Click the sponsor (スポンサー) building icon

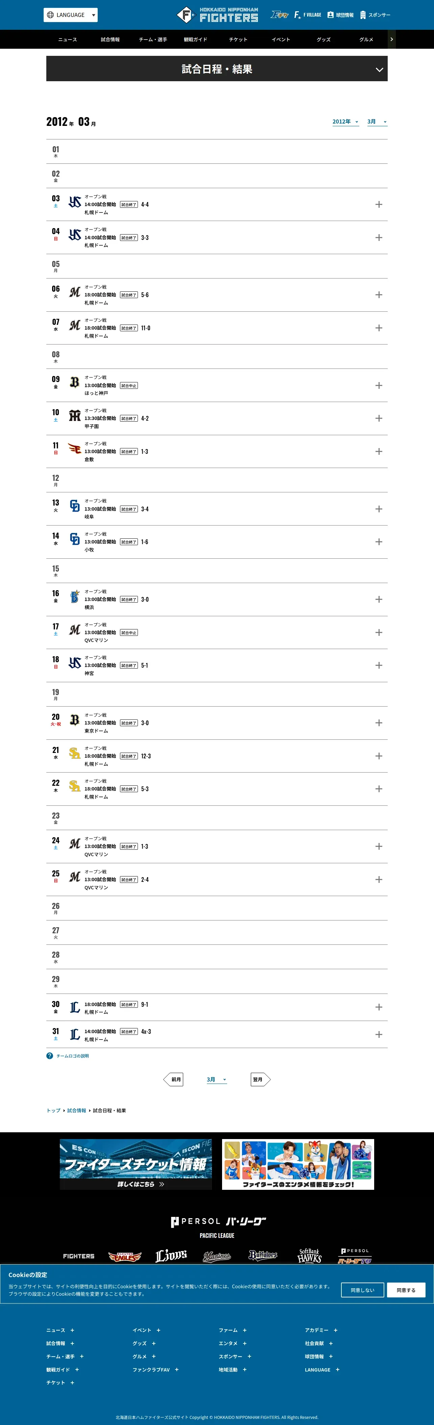(x=363, y=15)
